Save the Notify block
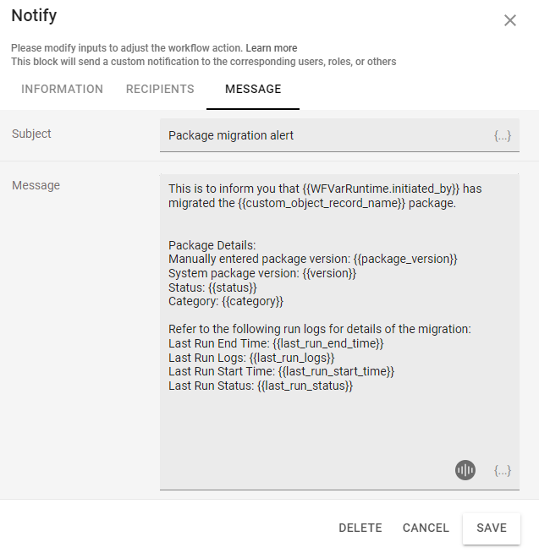 492,528
